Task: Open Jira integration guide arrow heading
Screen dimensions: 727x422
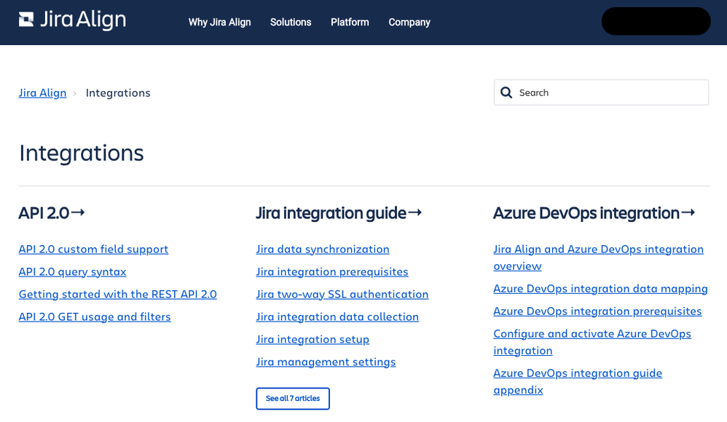Action: pos(339,213)
